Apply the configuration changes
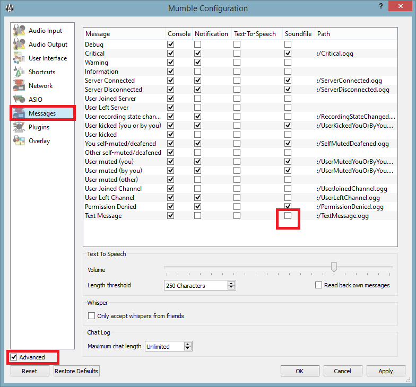Screen dimensions: 416x387 [x=386, y=371]
